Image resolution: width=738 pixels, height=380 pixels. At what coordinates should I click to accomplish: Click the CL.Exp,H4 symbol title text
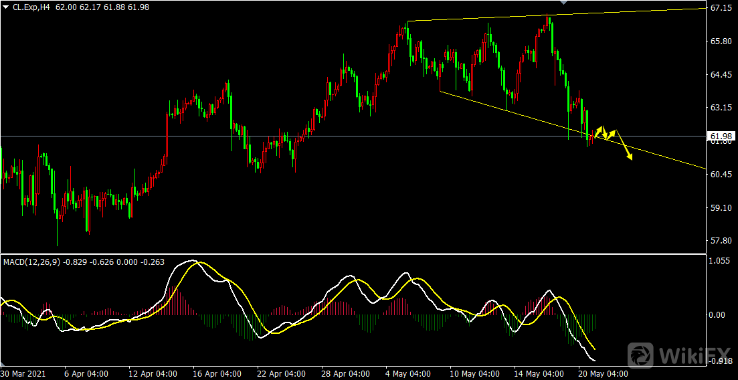click(32, 7)
